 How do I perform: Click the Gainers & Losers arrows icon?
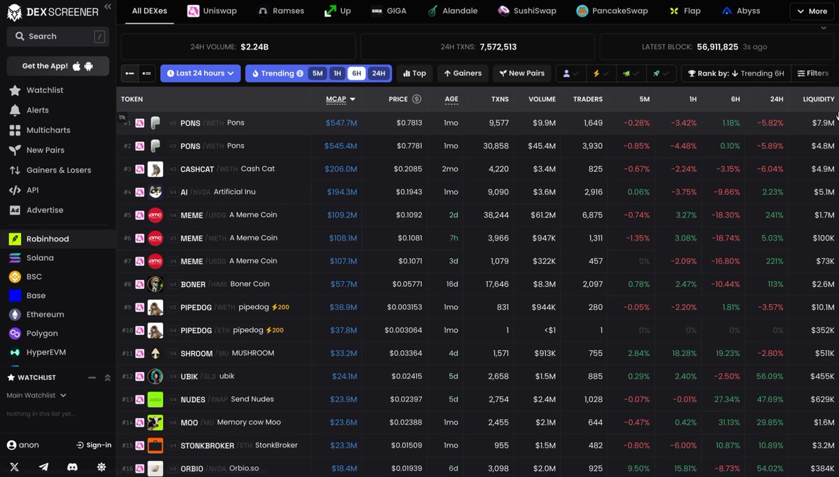(x=15, y=170)
